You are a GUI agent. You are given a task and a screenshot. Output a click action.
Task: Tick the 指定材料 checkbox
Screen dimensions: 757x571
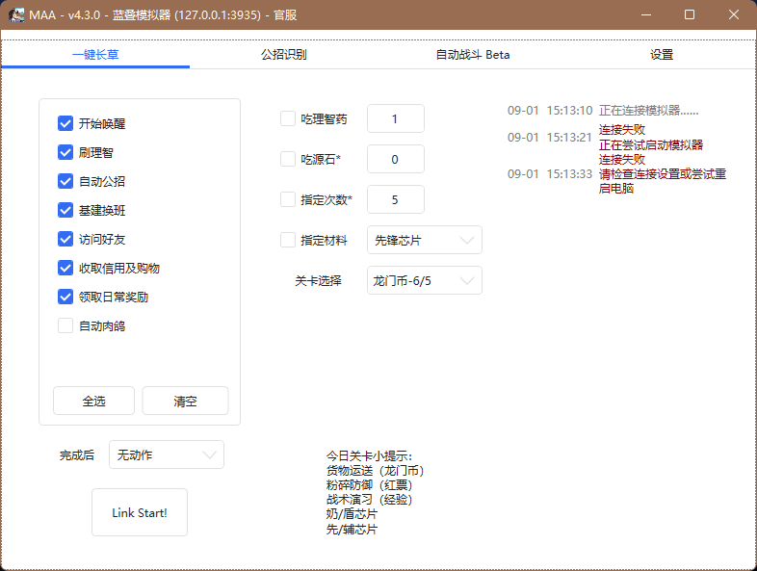coord(288,240)
